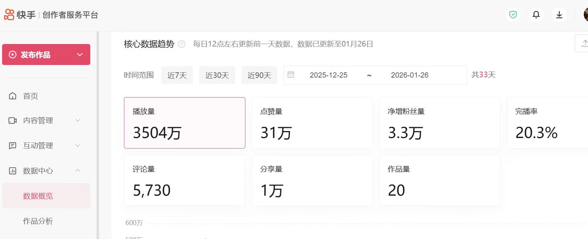Click the chart icon beside 数据中心
The height and width of the screenshot is (239, 588).
(13, 171)
